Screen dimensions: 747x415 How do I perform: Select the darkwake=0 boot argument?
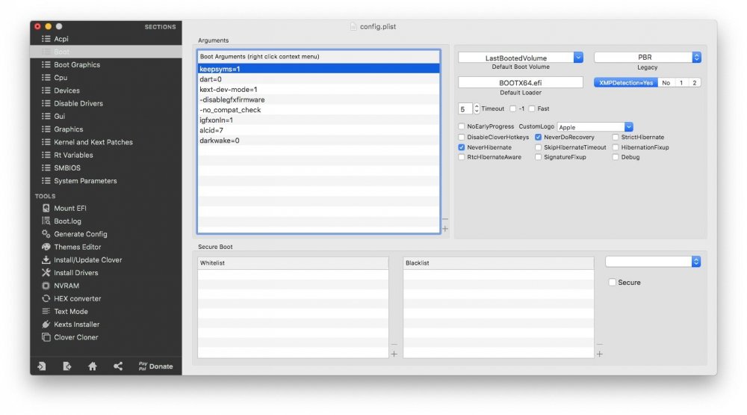click(318, 141)
